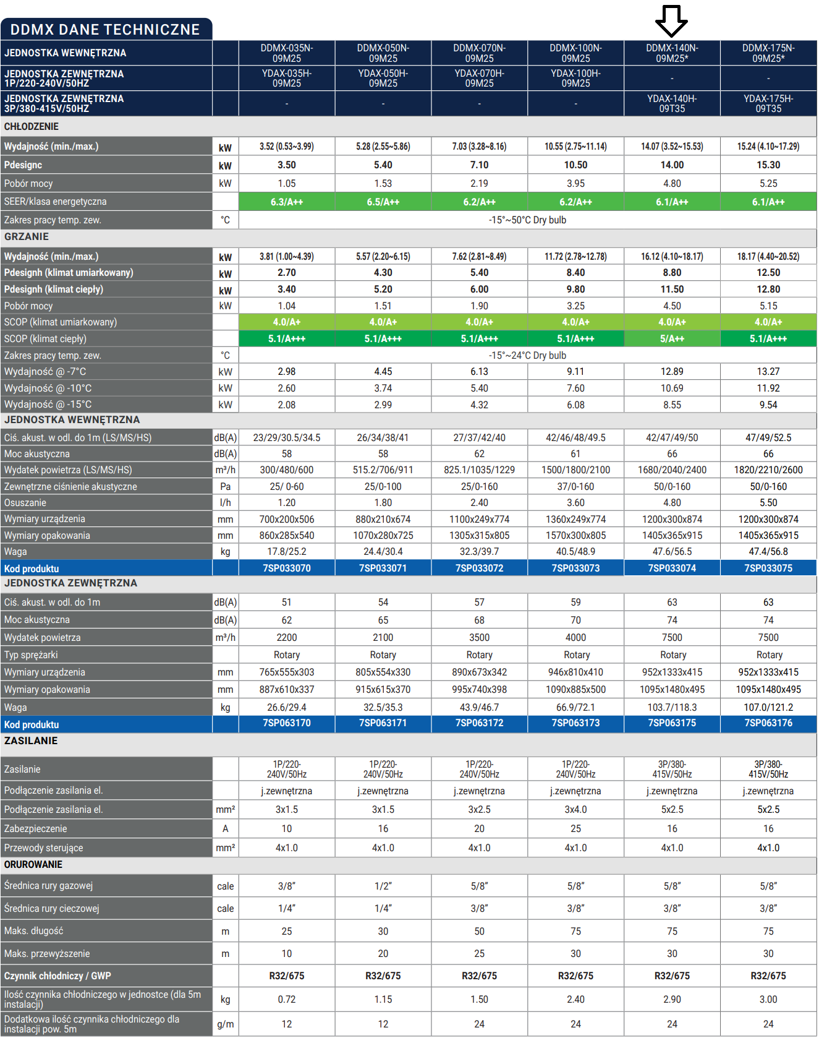The height and width of the screenshot is (1038, 819).
Task: Click the JEDNOSTKA ZEWNĘTRZNA section heading above product codes
Action: [x=70, y=583]
